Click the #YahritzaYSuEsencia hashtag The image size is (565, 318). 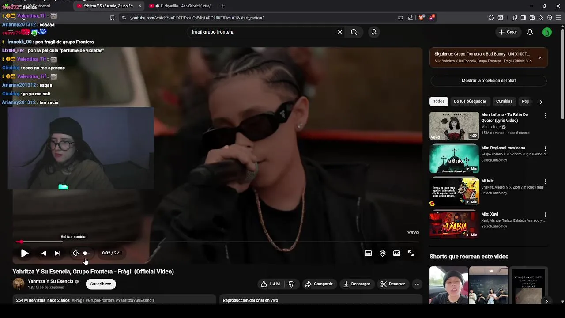pos(135,300)
